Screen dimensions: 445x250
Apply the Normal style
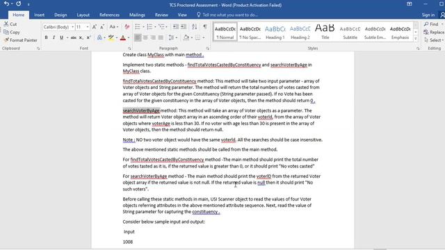pyautogui.click(x=225, y=32)
